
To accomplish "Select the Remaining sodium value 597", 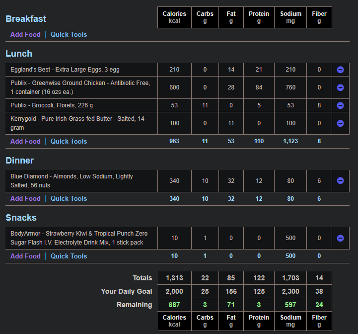I will click(290, 305).
